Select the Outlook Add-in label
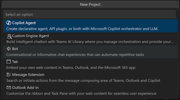 [25, 88]
